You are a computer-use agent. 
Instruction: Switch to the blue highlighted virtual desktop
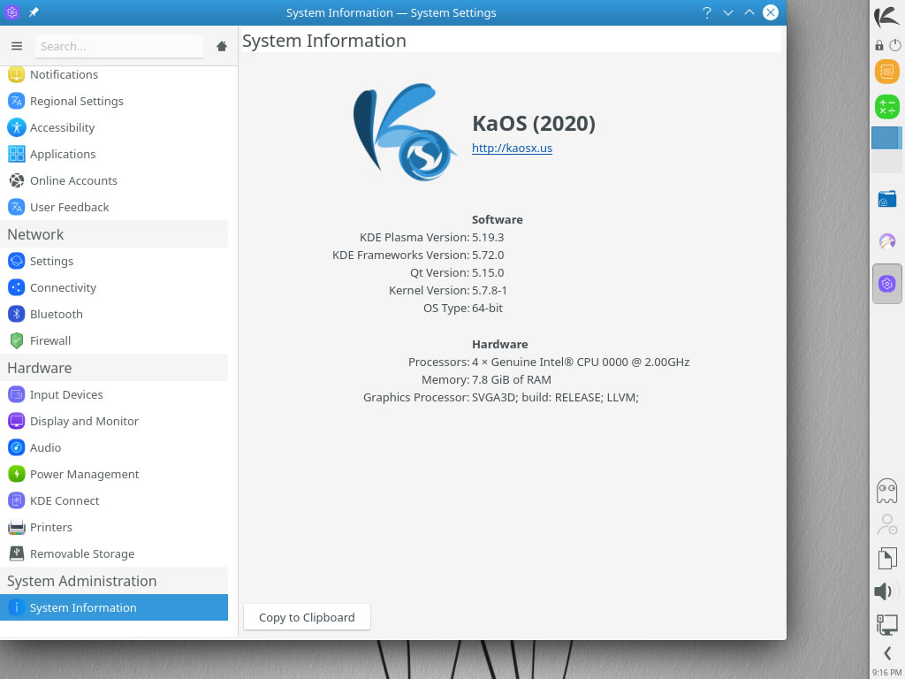886,138
